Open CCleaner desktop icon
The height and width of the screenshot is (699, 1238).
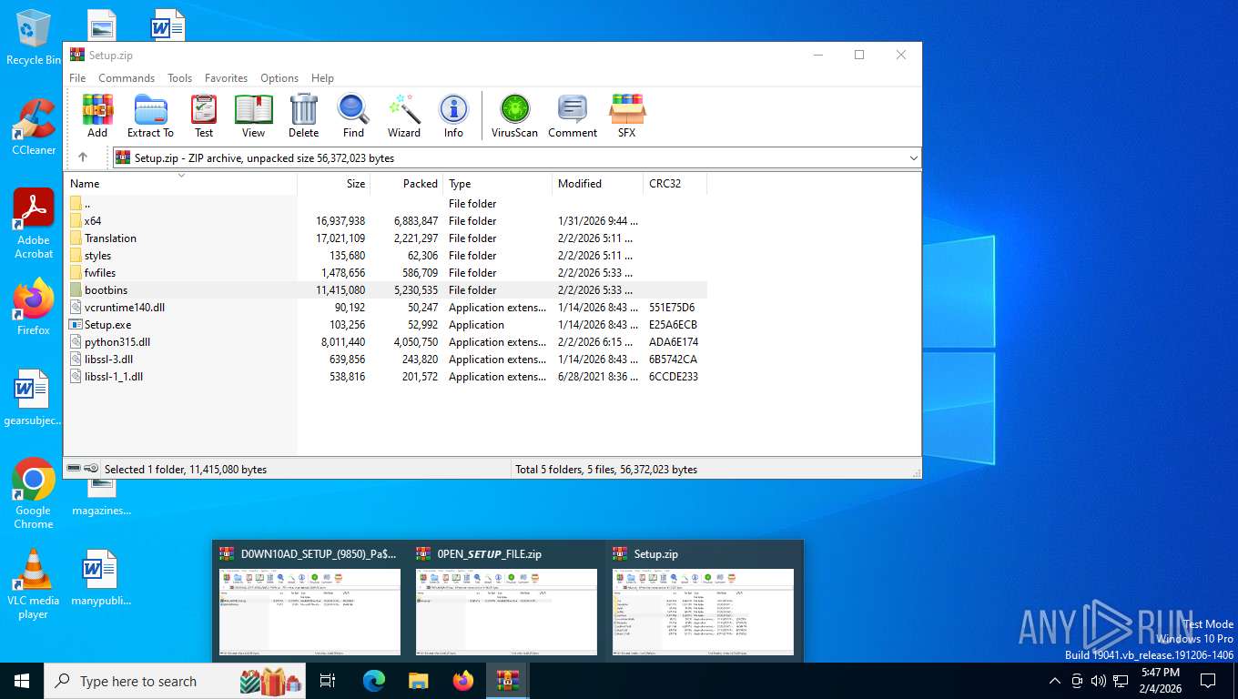pos(34,127)
